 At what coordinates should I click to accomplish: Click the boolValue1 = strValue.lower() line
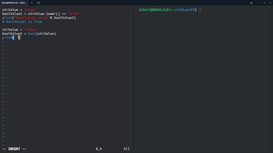41,14
